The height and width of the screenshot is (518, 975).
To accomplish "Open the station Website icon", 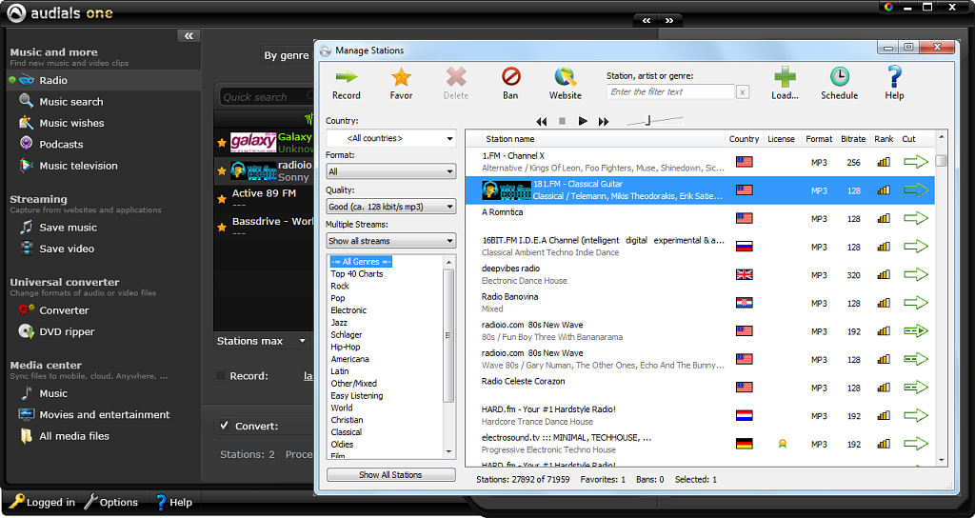I will 565,77.
